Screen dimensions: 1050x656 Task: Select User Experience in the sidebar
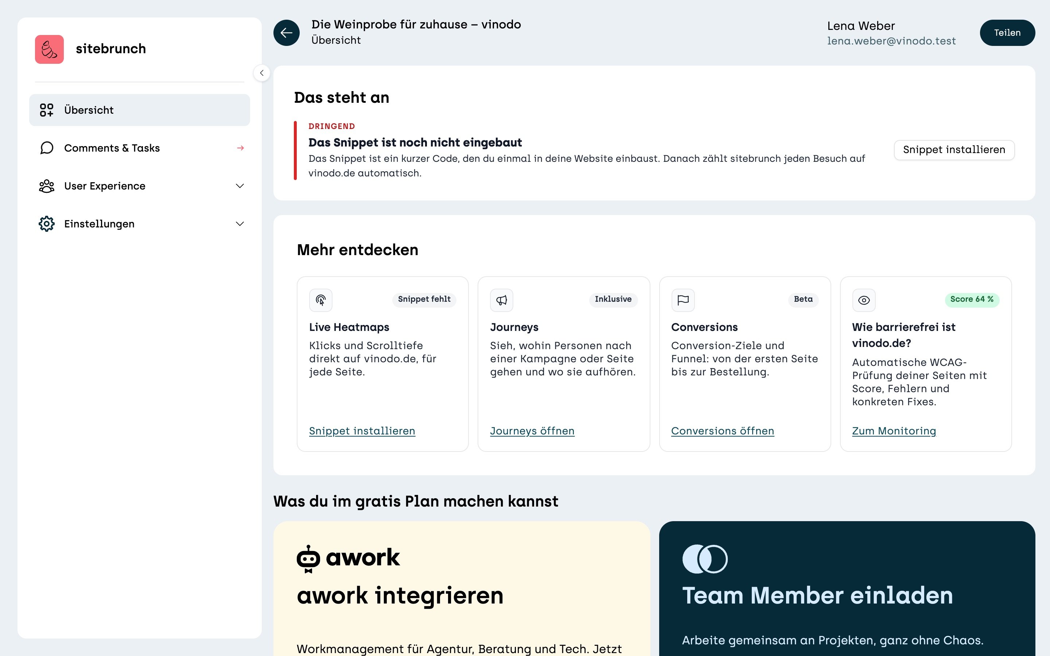tap(139, 186)
